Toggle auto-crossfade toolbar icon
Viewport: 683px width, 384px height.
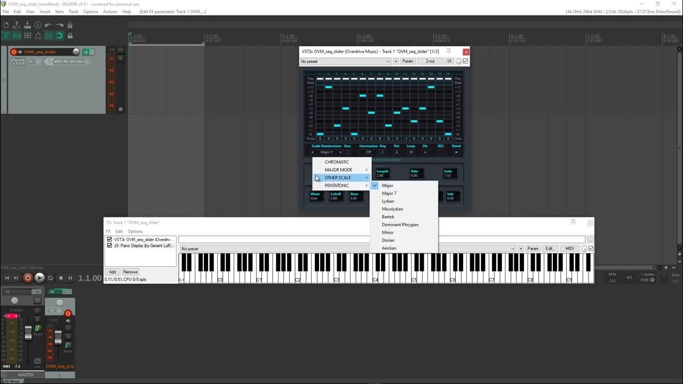(6, 36)
